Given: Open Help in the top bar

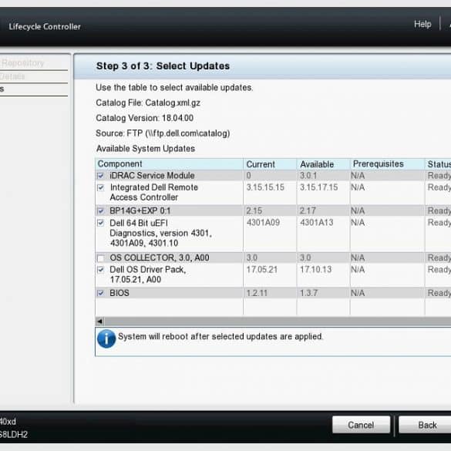Looking at the screenshot, I should (422, 24).
